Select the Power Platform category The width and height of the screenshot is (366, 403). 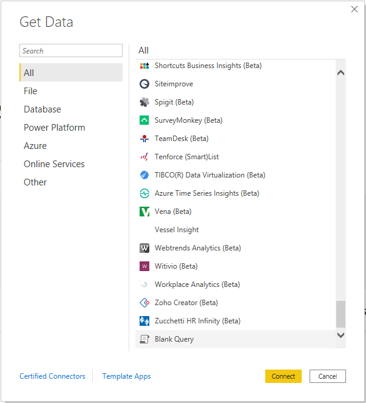click(71, 128)
